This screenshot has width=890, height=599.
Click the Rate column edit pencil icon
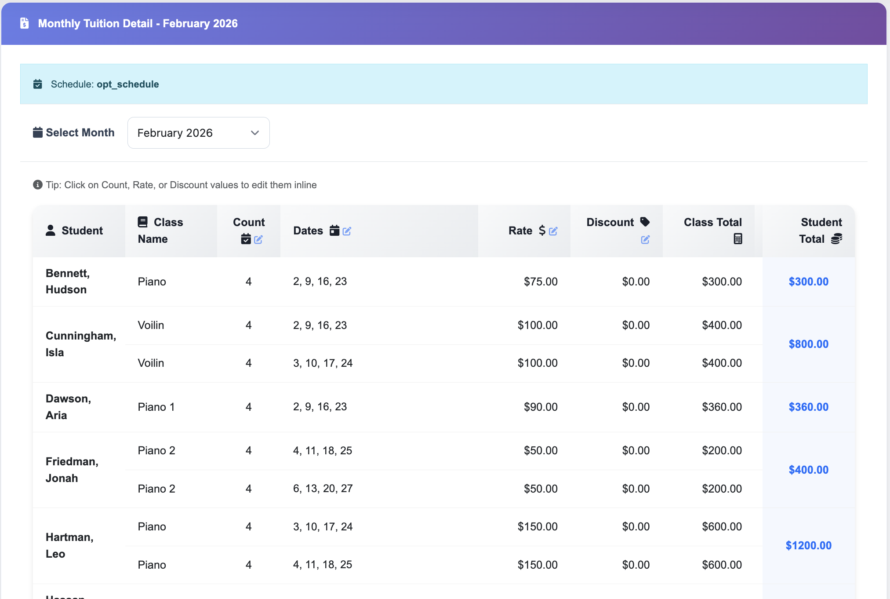(553, 231)
